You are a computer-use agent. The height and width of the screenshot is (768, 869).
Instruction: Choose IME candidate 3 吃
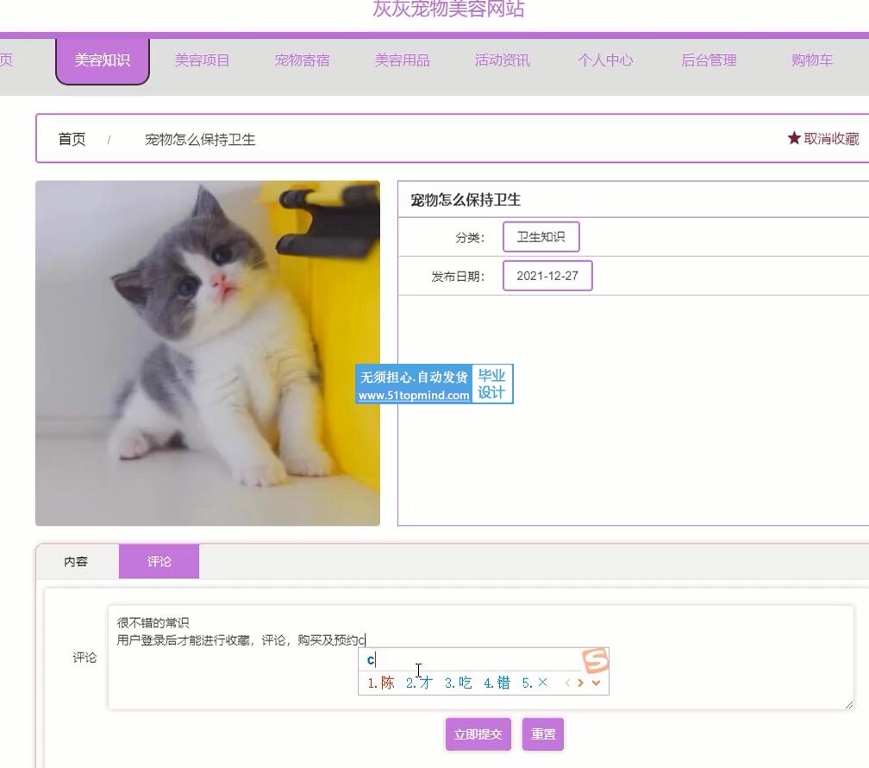(459, 683)
